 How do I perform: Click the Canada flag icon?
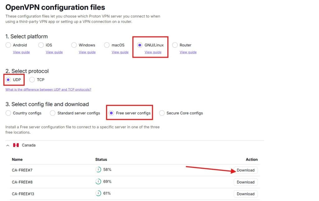[x=16, y=145]
